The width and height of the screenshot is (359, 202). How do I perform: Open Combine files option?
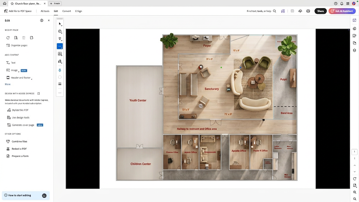[17, 141]
